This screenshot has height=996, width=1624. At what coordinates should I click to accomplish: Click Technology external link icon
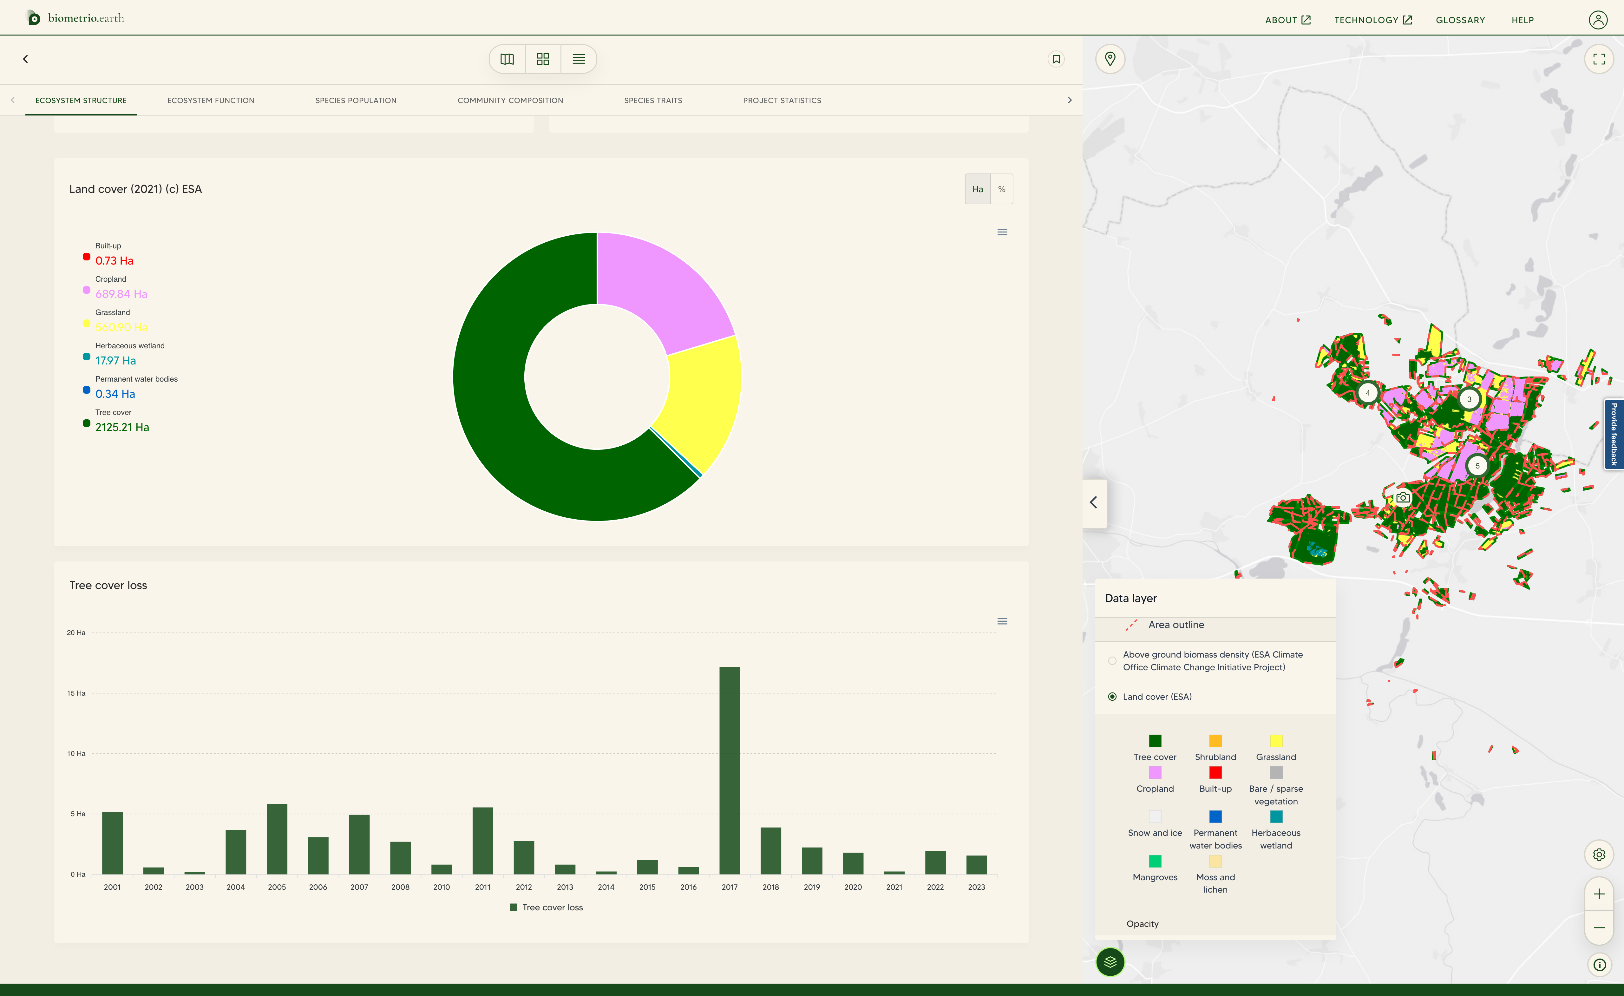point(1407,20)
